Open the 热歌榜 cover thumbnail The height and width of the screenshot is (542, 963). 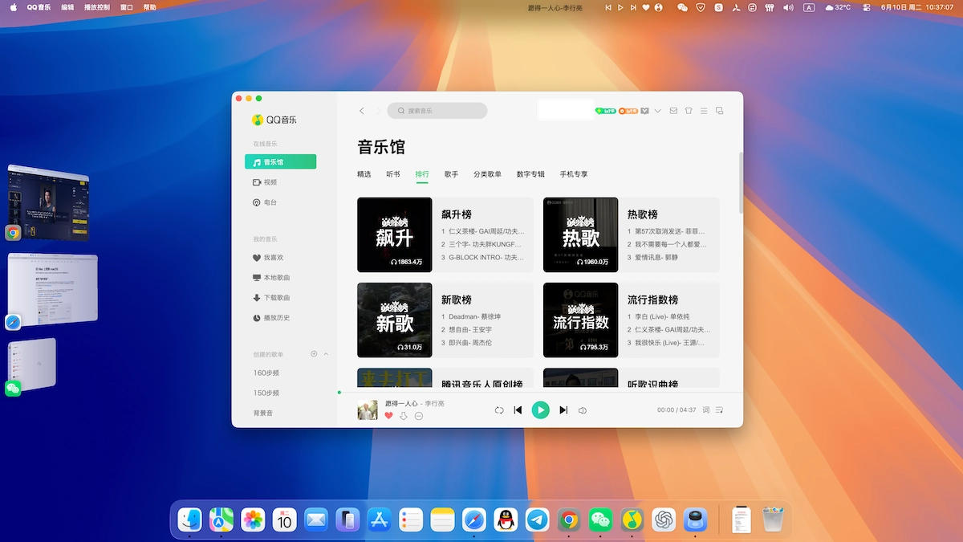pos(581,234)
